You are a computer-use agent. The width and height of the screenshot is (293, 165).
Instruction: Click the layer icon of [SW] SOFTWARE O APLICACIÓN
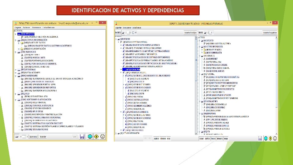19,100
